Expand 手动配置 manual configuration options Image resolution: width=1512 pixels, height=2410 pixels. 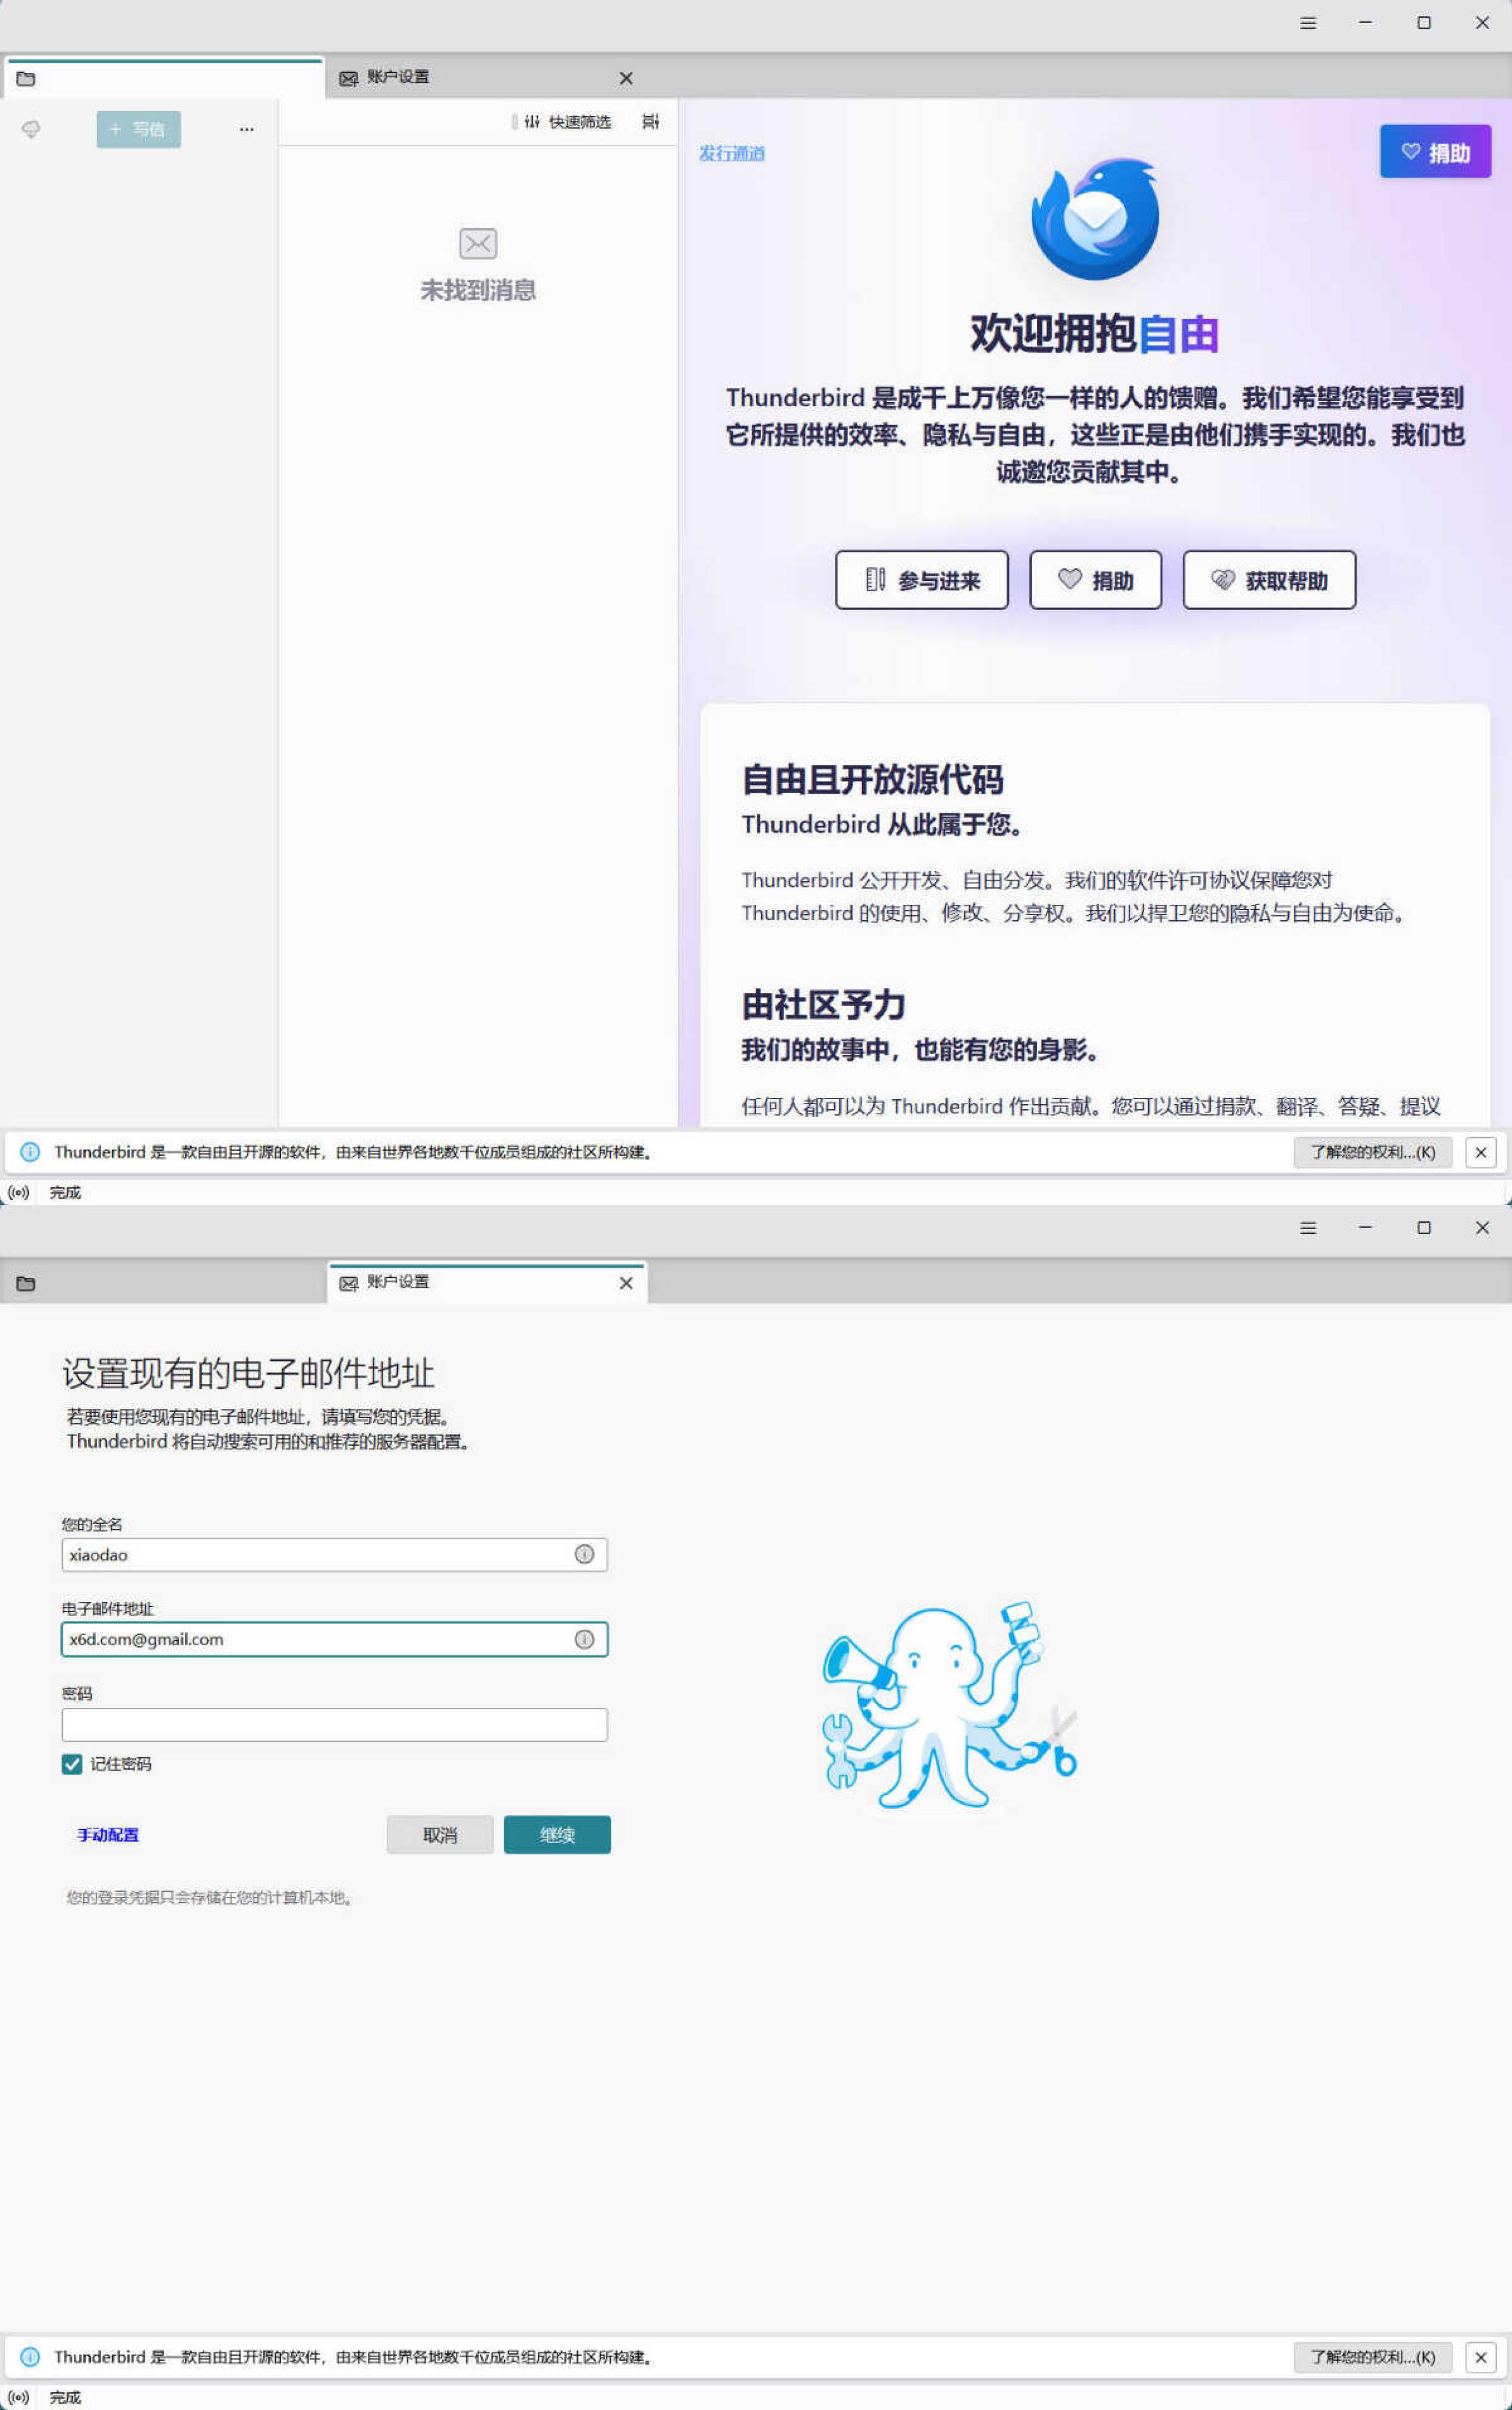[106, 1834]
